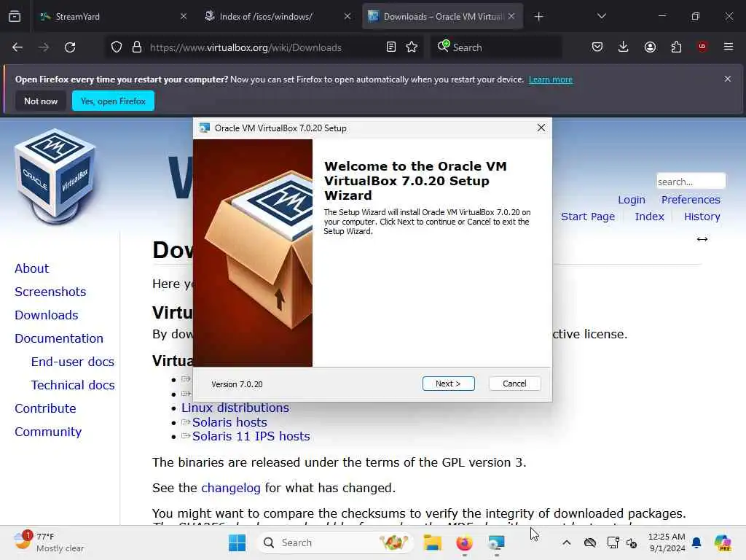Open Contribute in the sidebar

click(45, 408)
